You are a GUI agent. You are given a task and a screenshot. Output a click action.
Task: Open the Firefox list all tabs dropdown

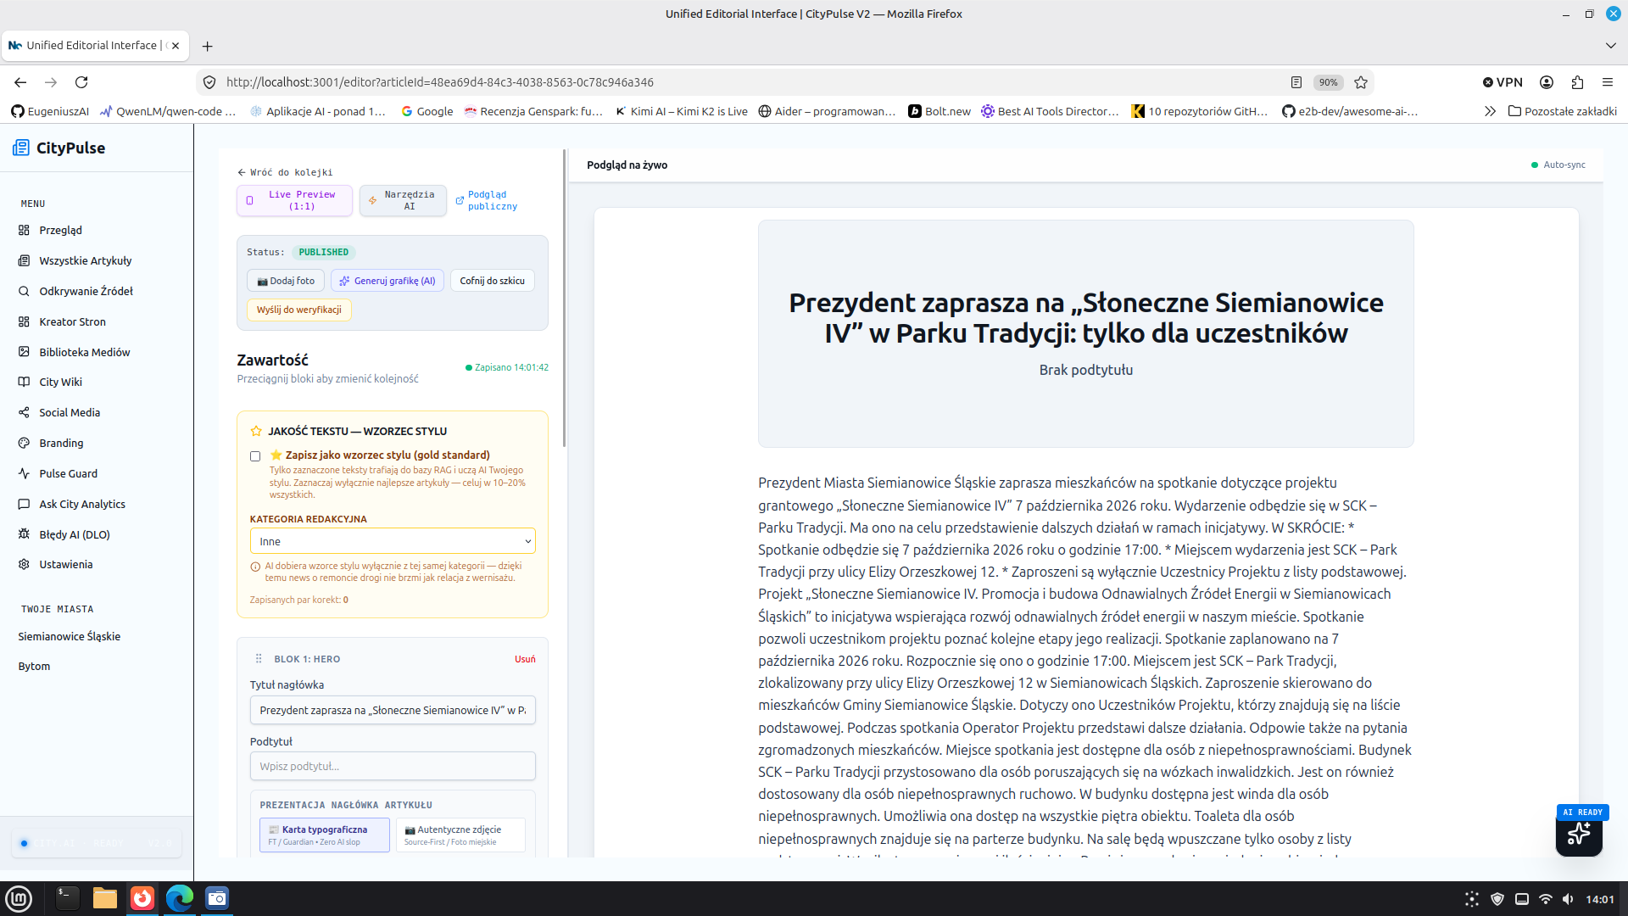pyautogui.click(x=1610, y=46)
